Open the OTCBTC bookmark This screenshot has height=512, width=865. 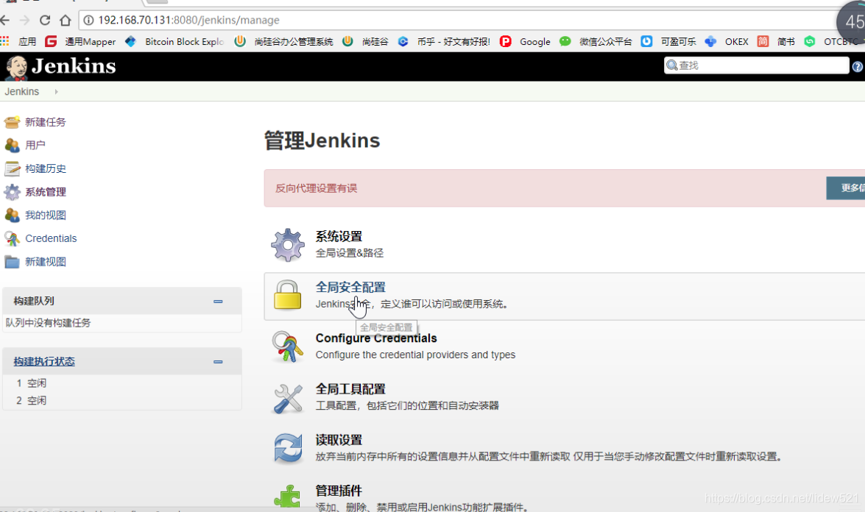tap(831, 41)
